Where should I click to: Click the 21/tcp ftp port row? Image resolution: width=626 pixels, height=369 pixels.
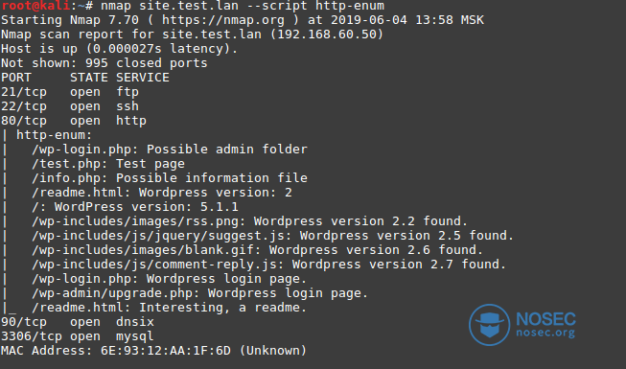[70, 92]
